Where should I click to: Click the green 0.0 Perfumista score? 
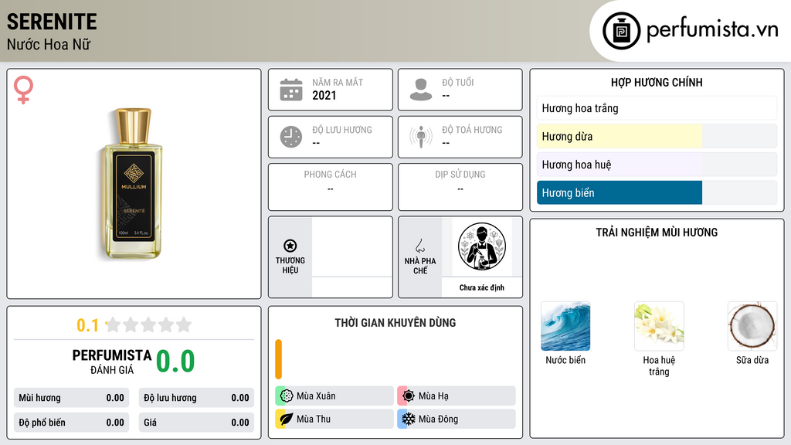[x=175, y=361]
